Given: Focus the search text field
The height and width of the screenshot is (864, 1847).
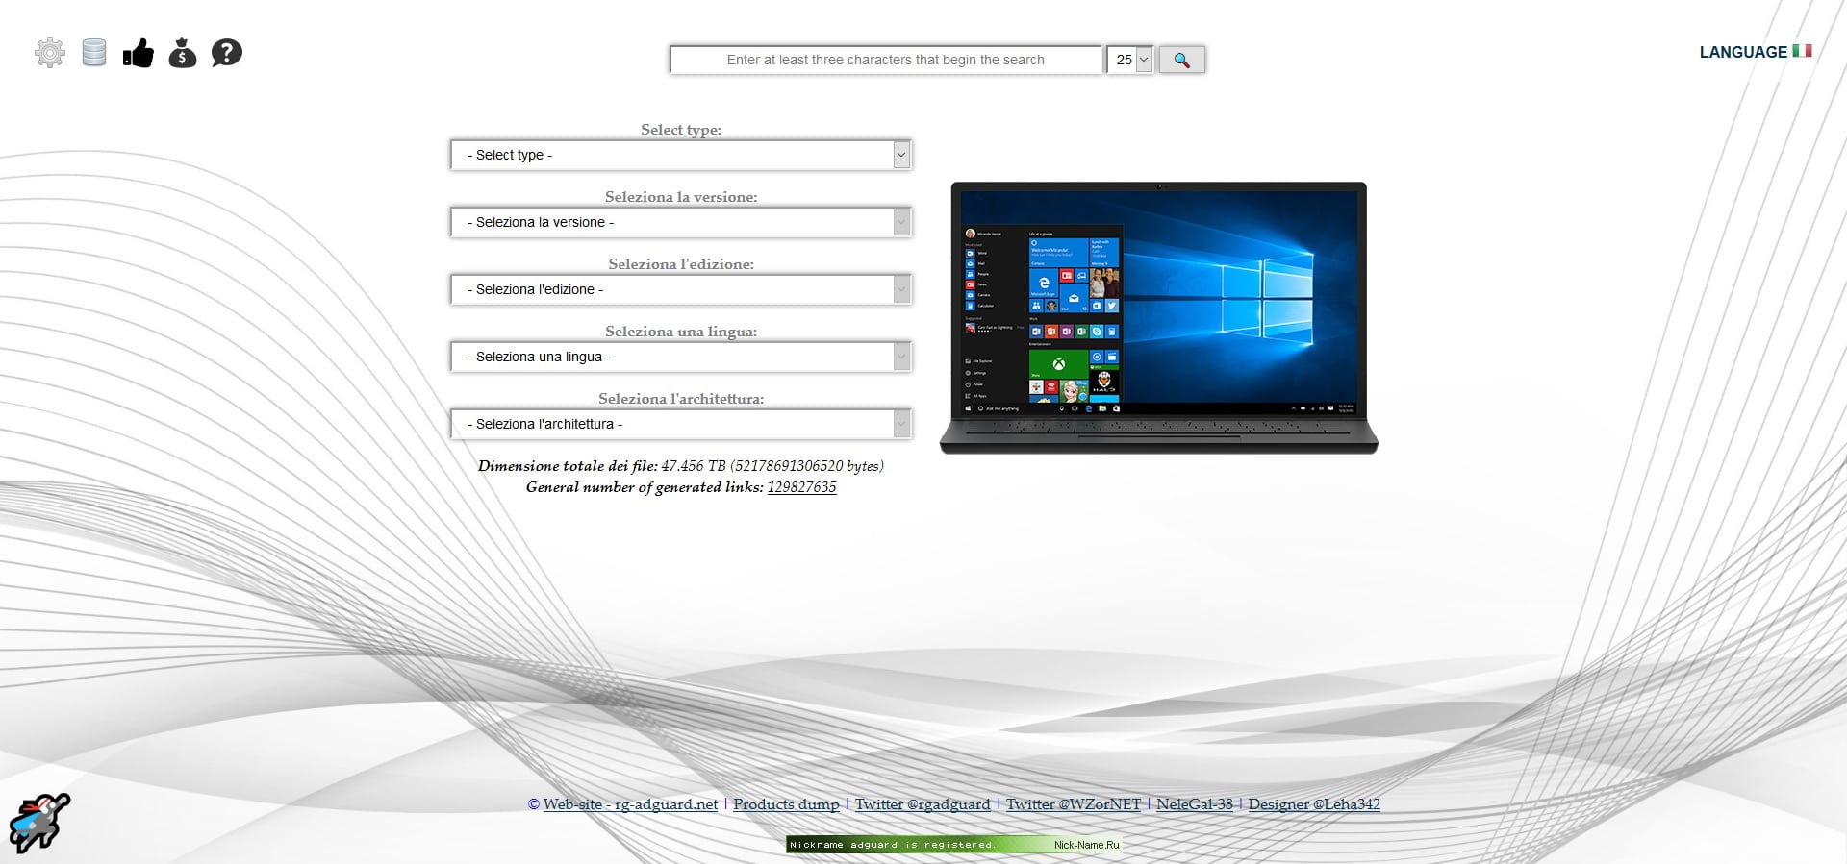Looking at the screenshot, I should tap(885, 60).
